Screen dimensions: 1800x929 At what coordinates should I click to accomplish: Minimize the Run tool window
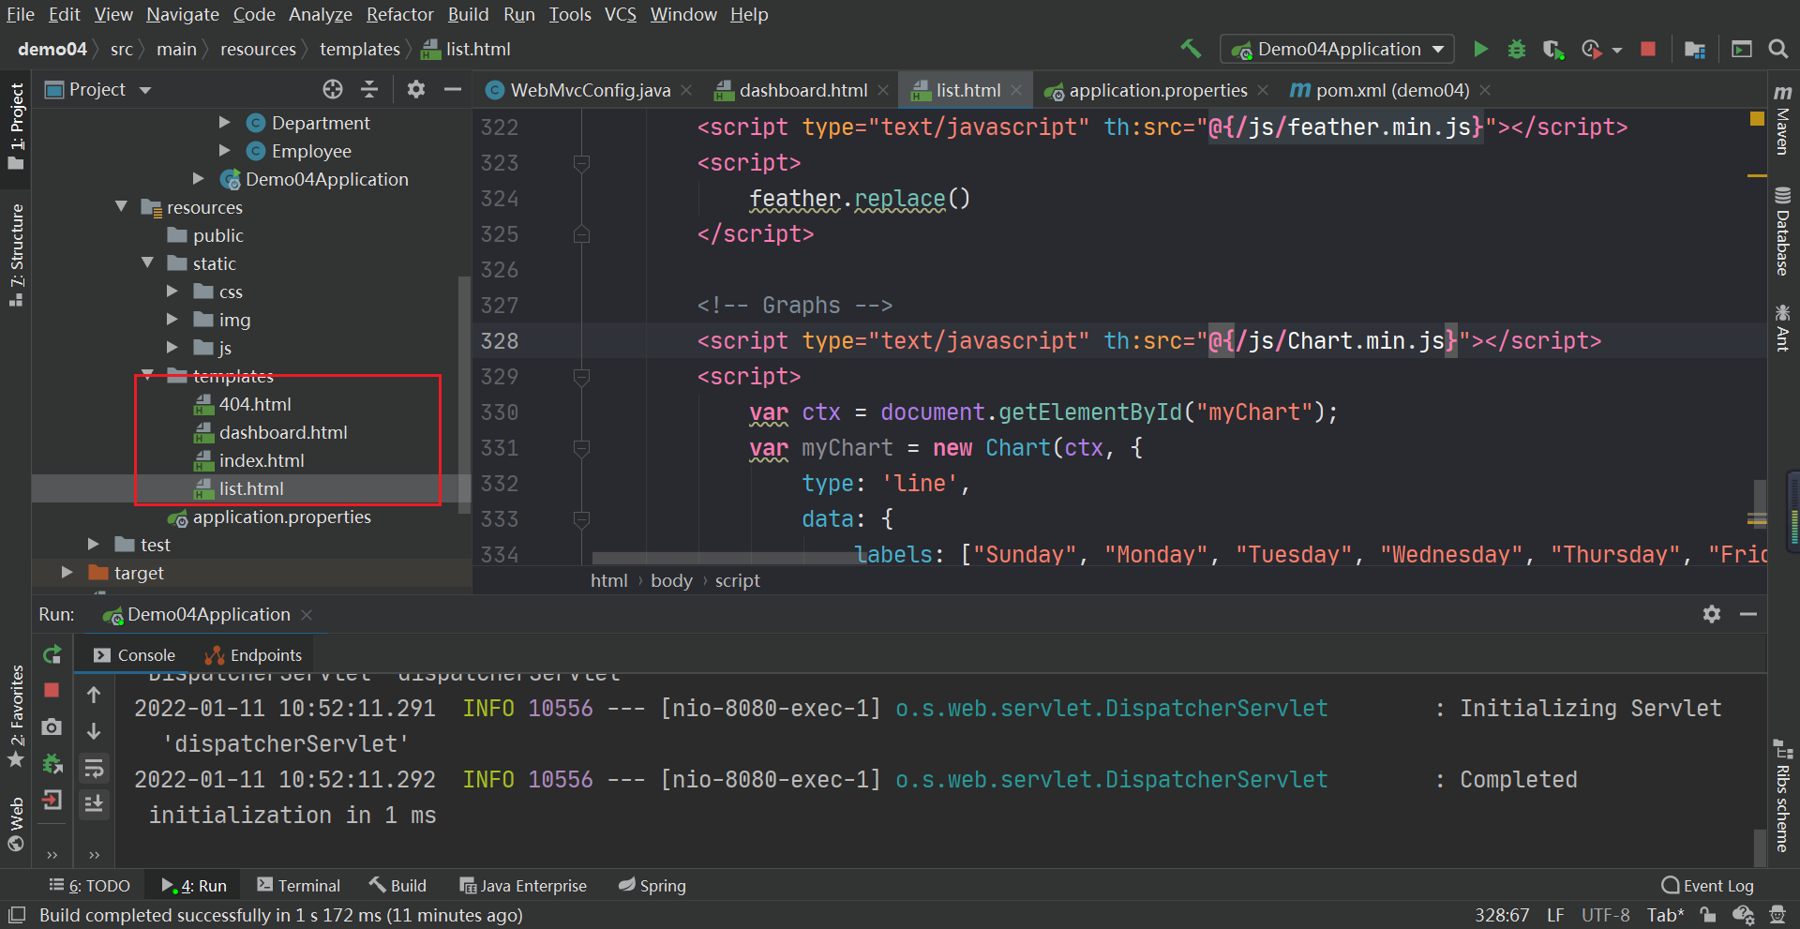1748,614
